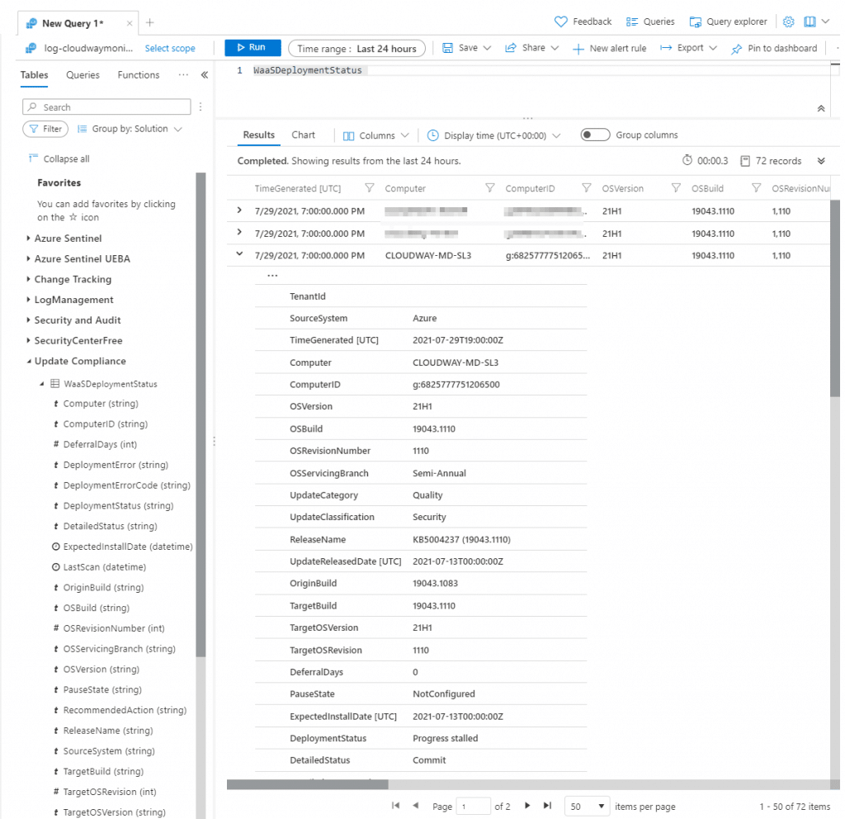Click the tables Search field

[x=106, y=107]
